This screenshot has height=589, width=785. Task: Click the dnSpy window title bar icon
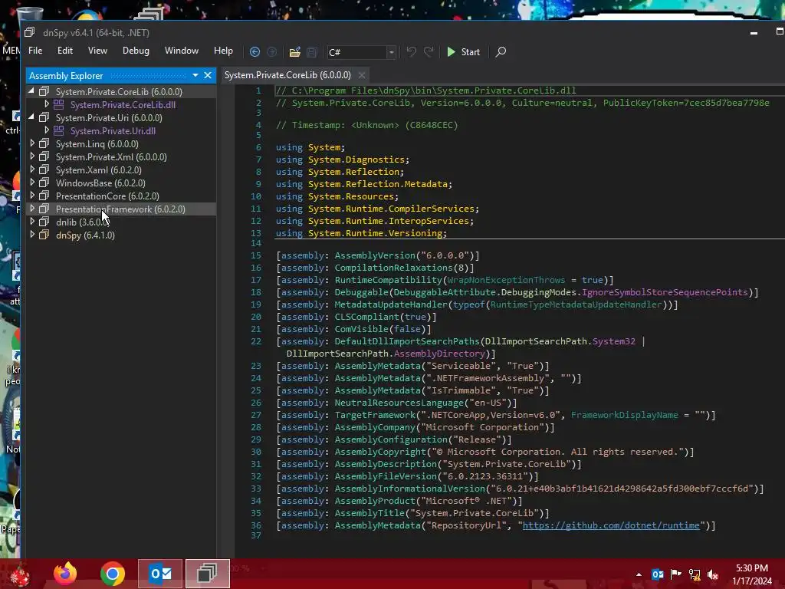pos(30,32)
